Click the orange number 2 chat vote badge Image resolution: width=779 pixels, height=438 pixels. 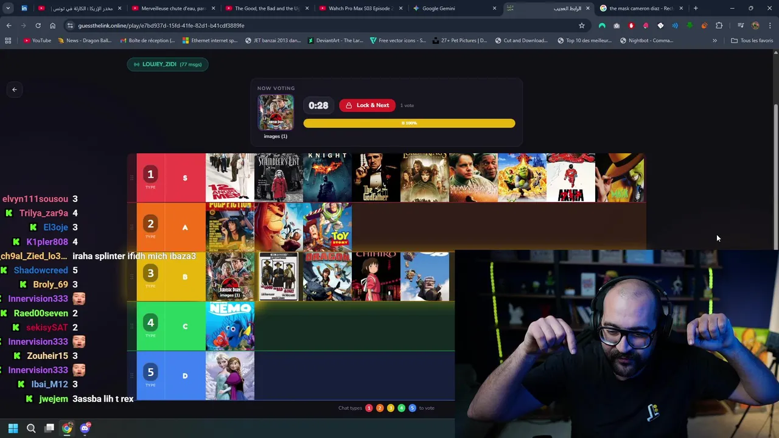[380, 408]
